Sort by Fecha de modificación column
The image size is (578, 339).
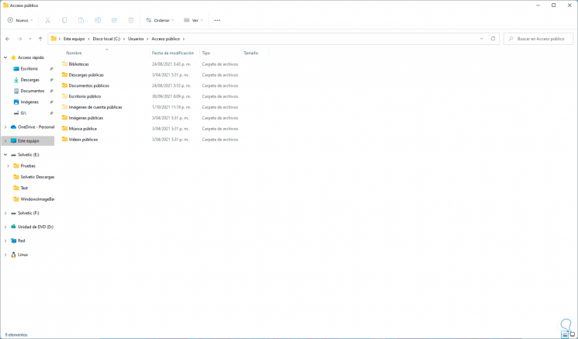click(175, 53)
